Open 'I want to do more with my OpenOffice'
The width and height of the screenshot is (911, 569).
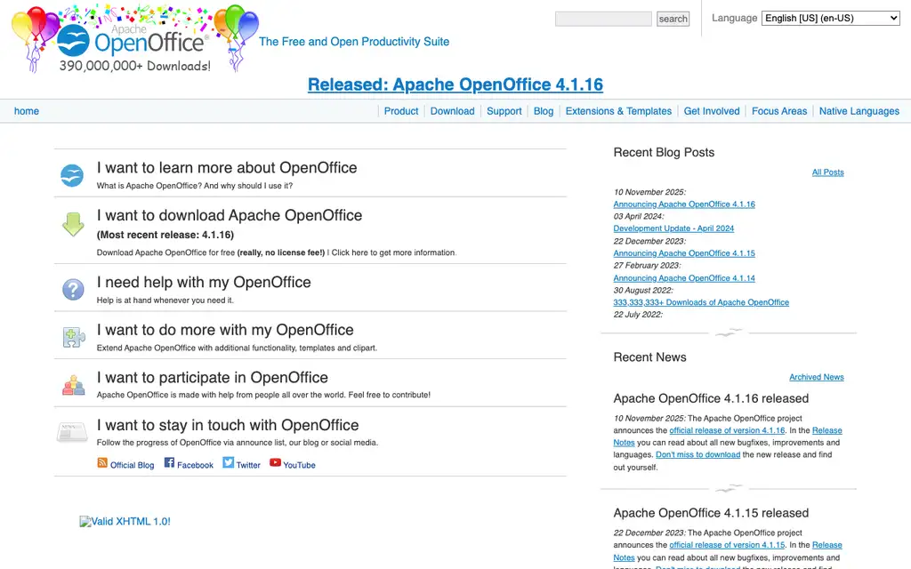coord(225,330)
